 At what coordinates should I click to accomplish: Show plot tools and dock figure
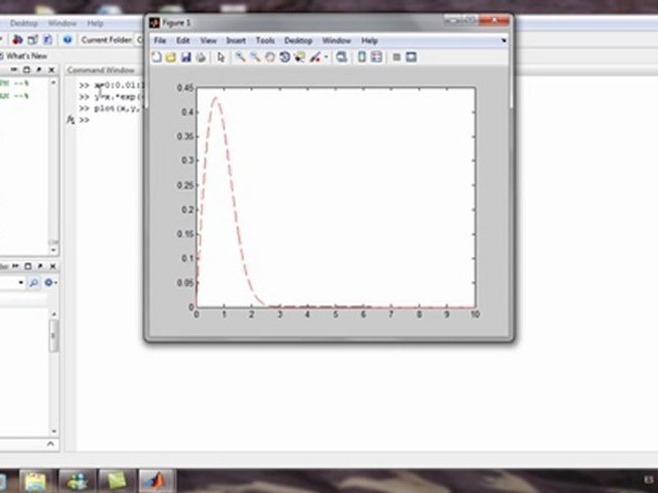(411, 57)
